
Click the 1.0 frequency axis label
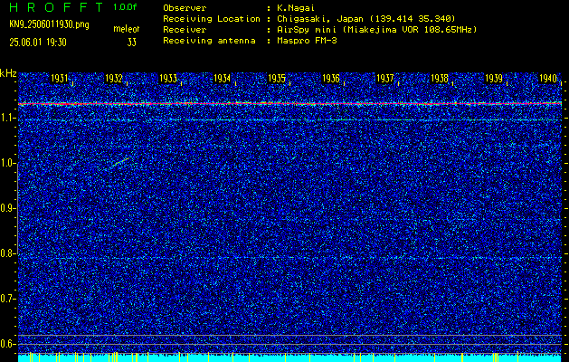pyautogui.click(x=7, y=164)
